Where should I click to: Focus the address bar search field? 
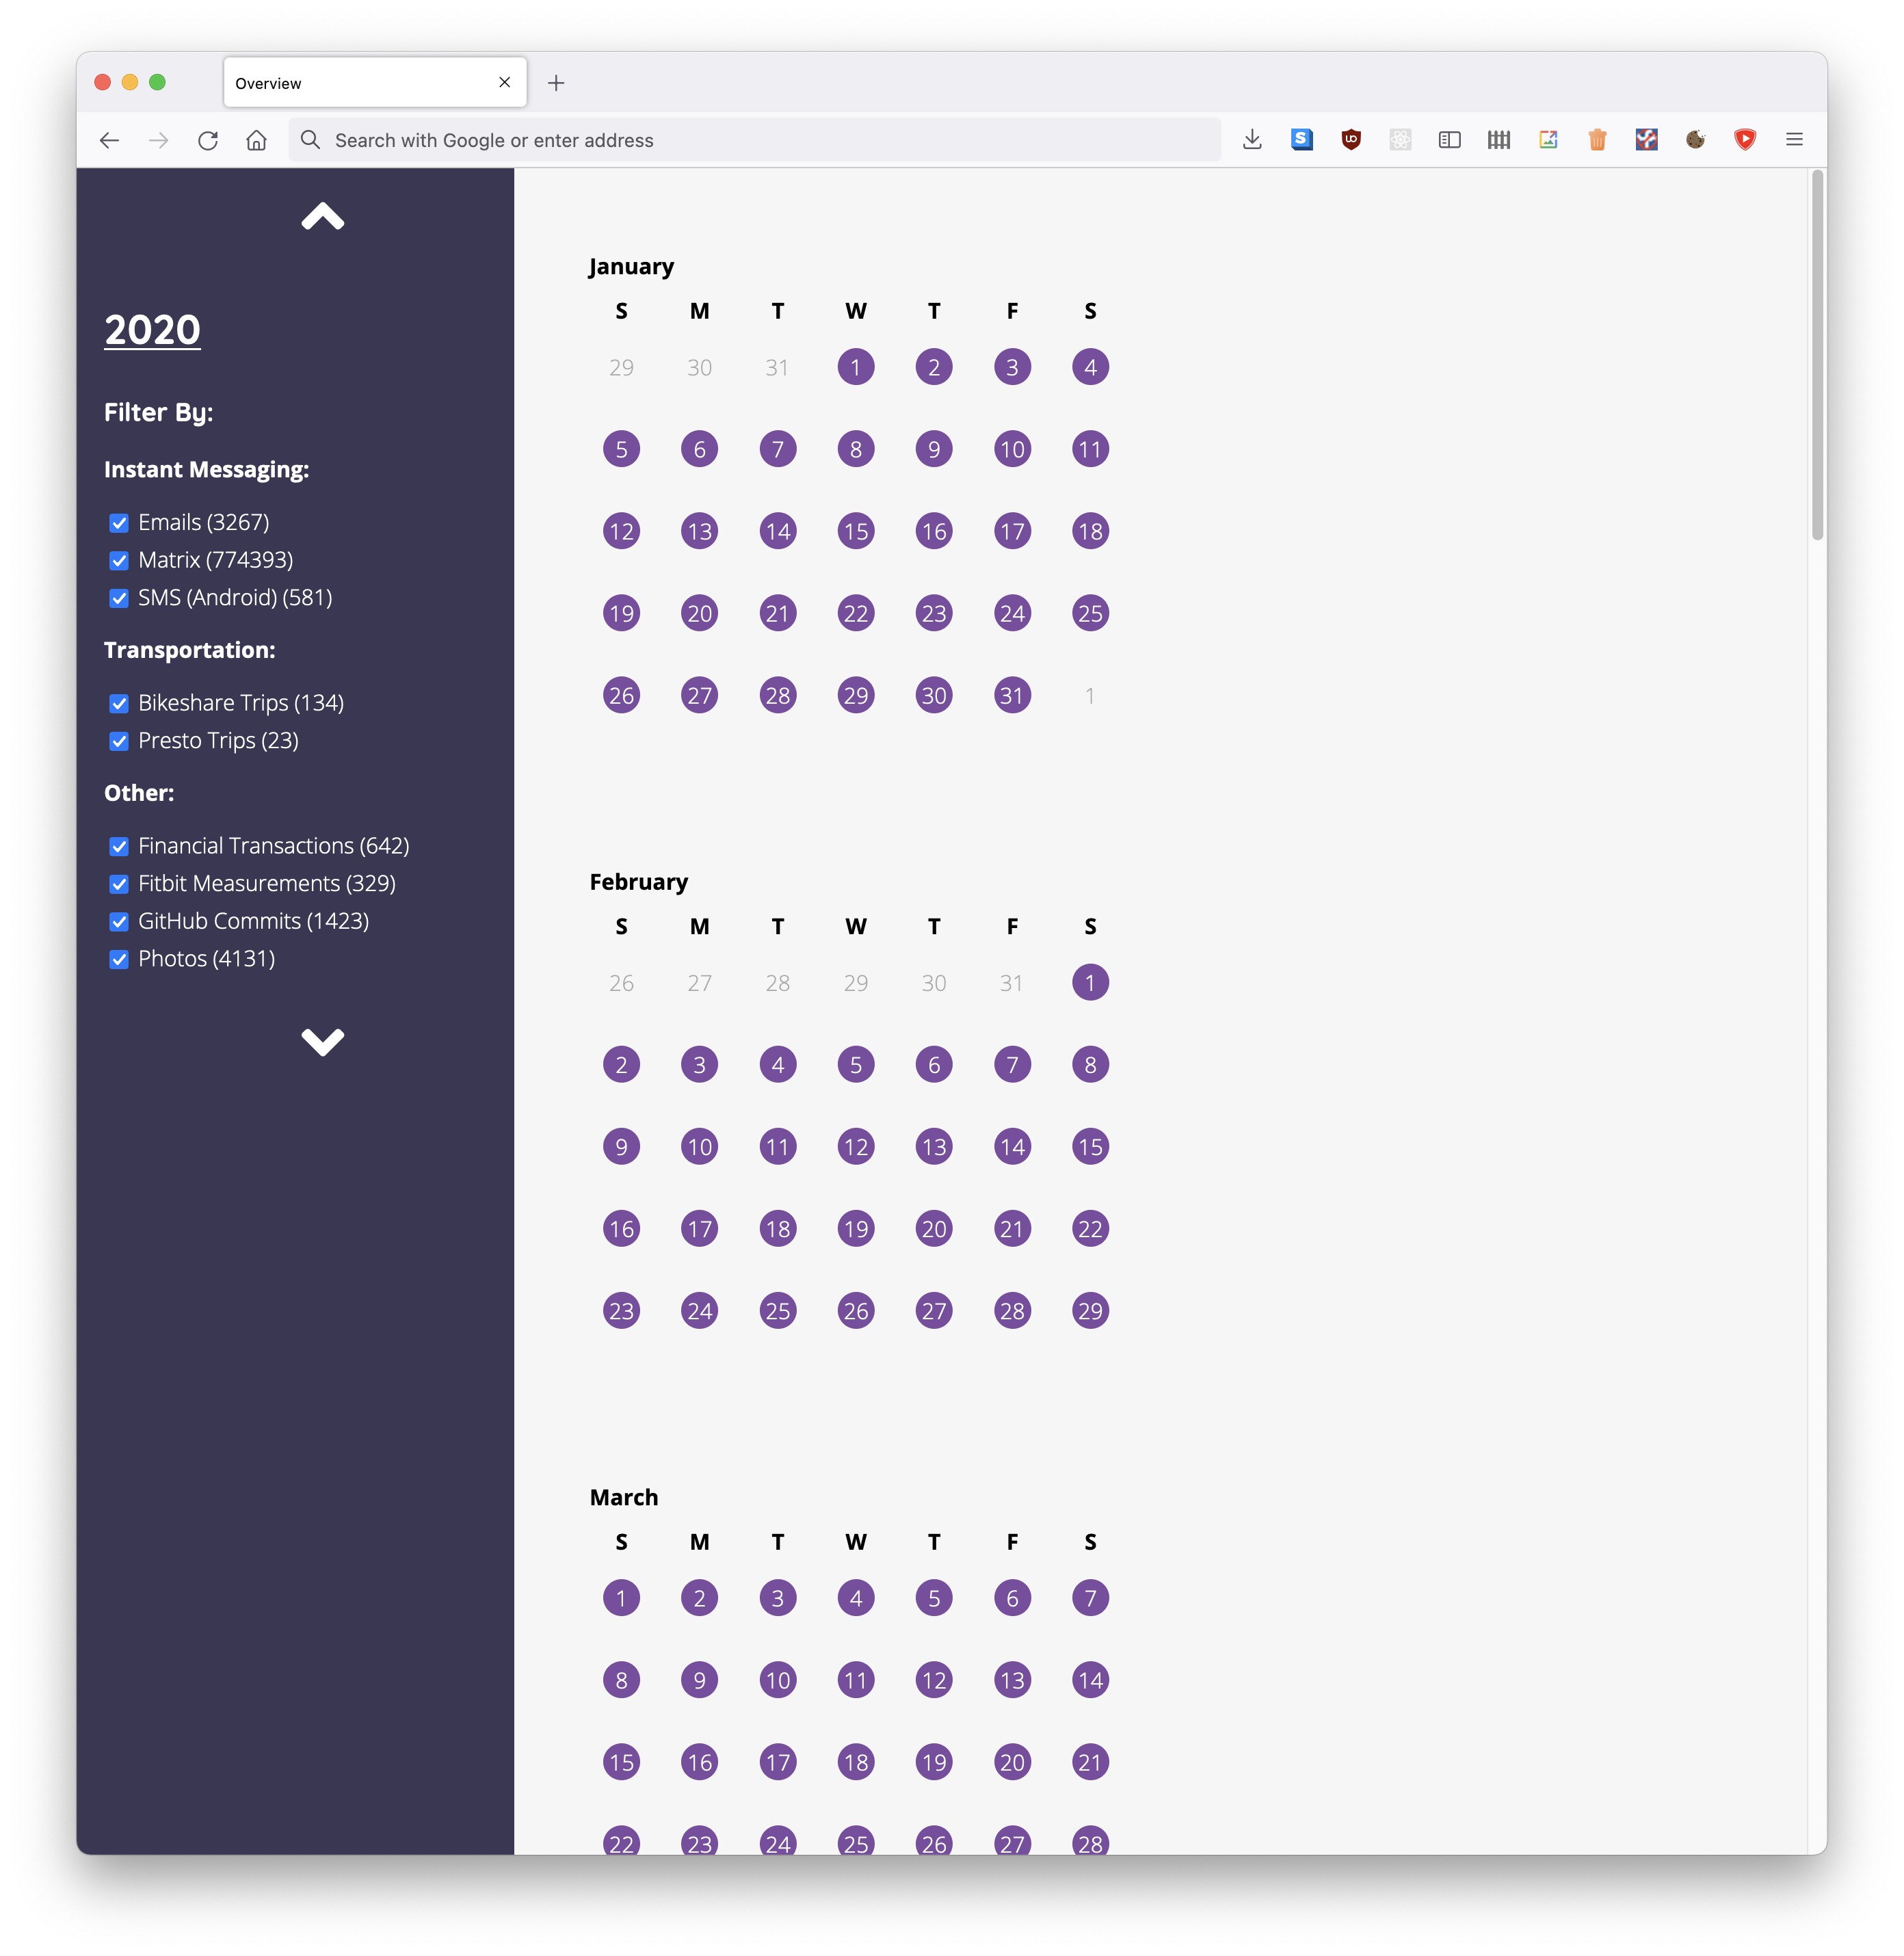(755, 140)
